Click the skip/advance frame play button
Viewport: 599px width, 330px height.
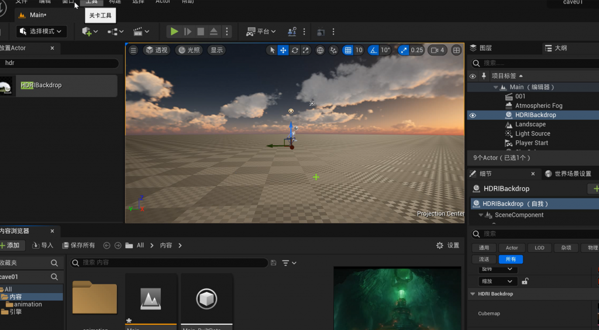187,32
